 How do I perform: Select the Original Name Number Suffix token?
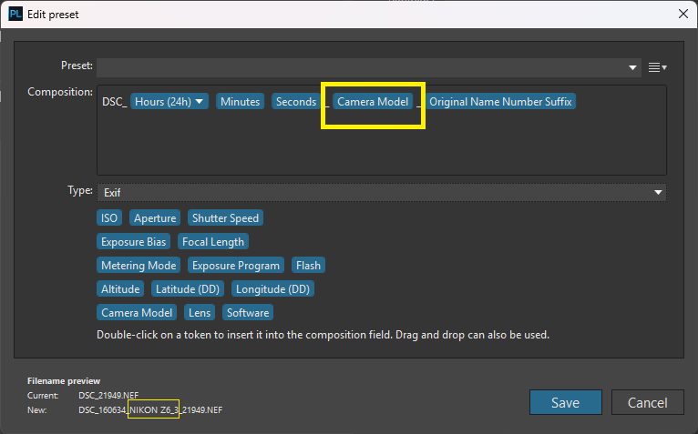coord(500,102)
